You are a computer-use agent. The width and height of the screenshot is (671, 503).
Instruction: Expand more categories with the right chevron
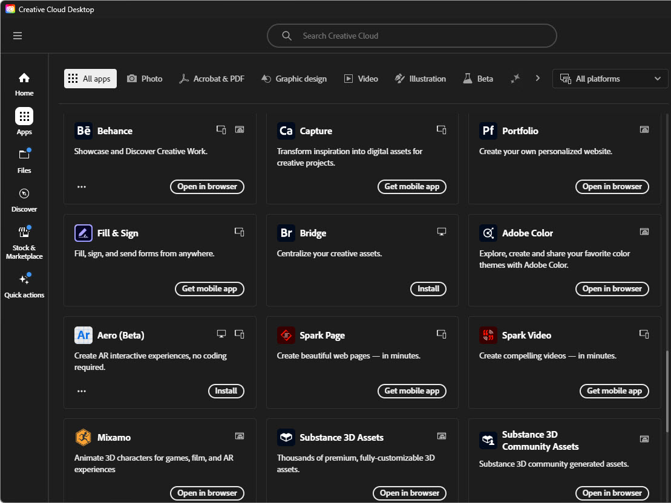pyautogui.click(x=537, y=78)
